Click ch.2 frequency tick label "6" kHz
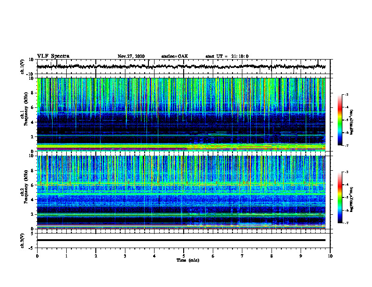This screenshot has height=287, width=372. point(32,185)
